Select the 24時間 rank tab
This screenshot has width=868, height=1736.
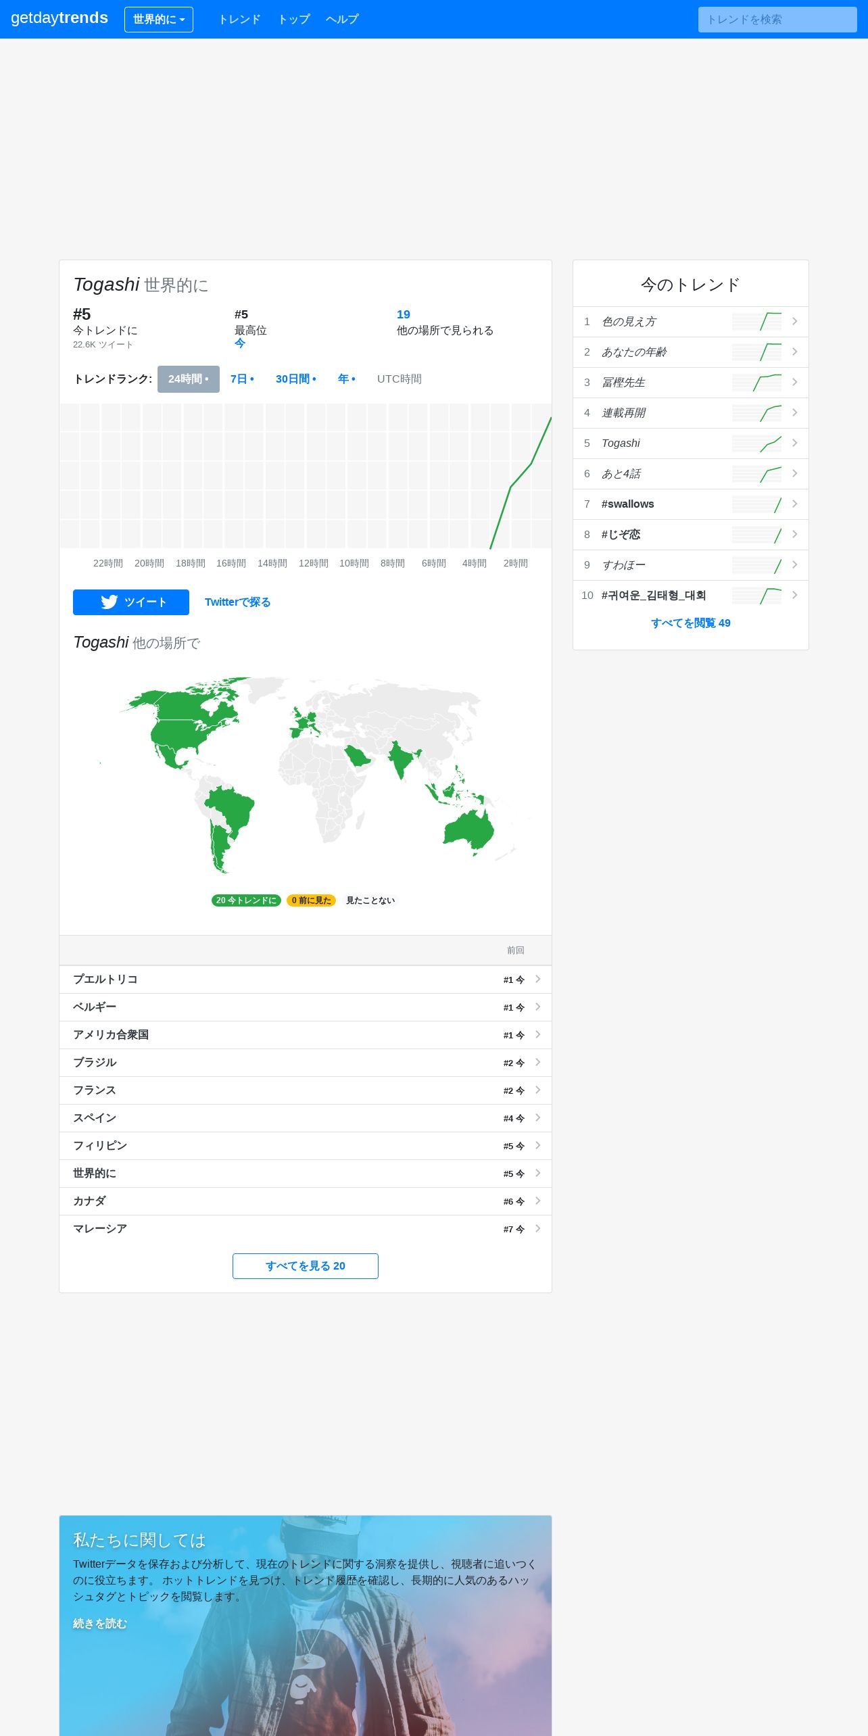click(x=189, y=379)
